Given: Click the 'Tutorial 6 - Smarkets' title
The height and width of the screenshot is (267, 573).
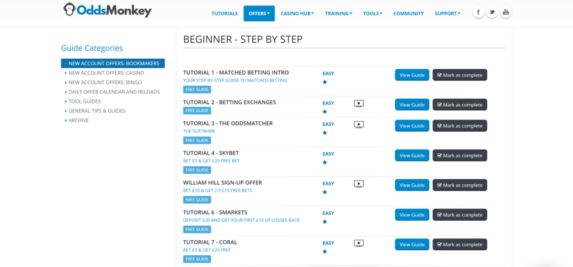Looking at the screenshot, I should 215,212.
